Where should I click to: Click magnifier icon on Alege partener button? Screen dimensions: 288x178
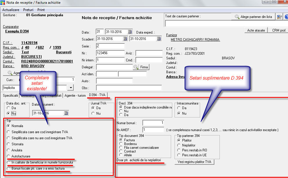237,17
